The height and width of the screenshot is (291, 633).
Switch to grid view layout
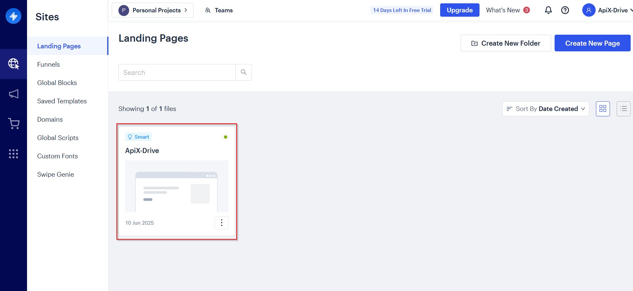[603, 109]
